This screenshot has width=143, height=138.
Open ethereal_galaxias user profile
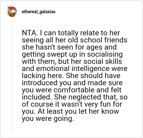click(x=39, y=12)
